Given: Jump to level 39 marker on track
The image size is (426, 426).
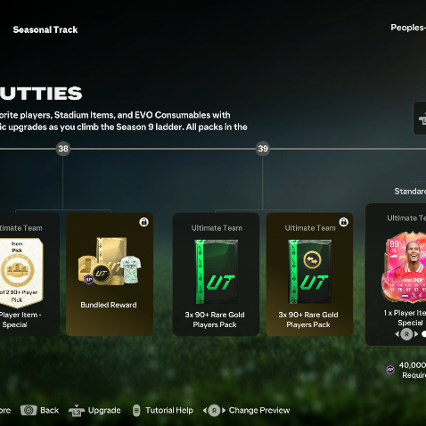Looking at the screenshot, I should (x=263, y=149).
